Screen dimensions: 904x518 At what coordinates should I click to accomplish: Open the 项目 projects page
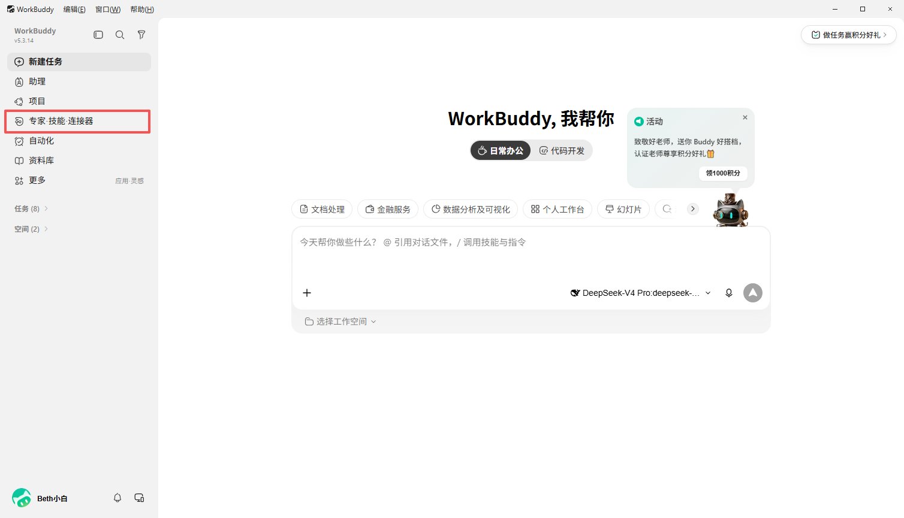(79, 101)
